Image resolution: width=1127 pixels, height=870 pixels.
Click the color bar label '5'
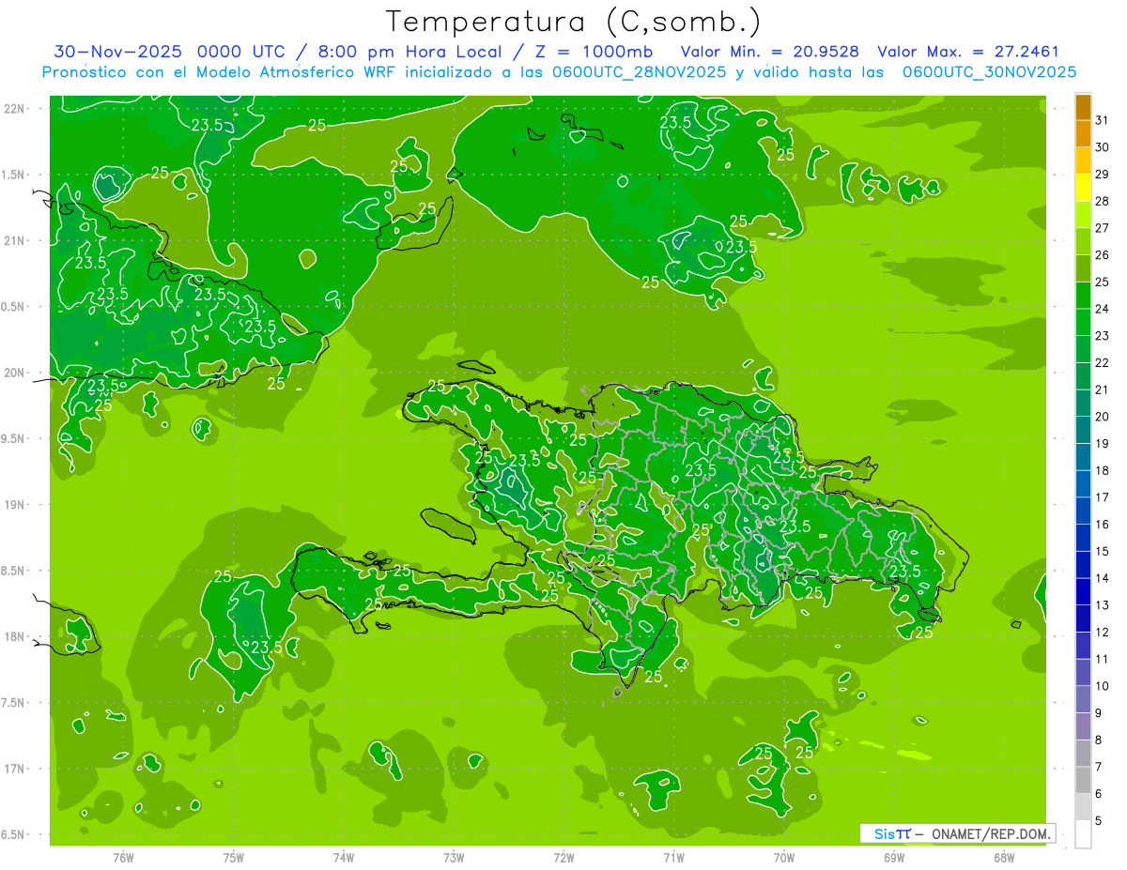pyautogui.click(x=1100, y=821)
